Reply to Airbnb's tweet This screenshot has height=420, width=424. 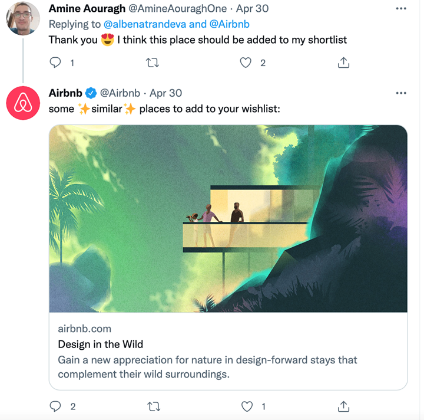tap(55, 406)
